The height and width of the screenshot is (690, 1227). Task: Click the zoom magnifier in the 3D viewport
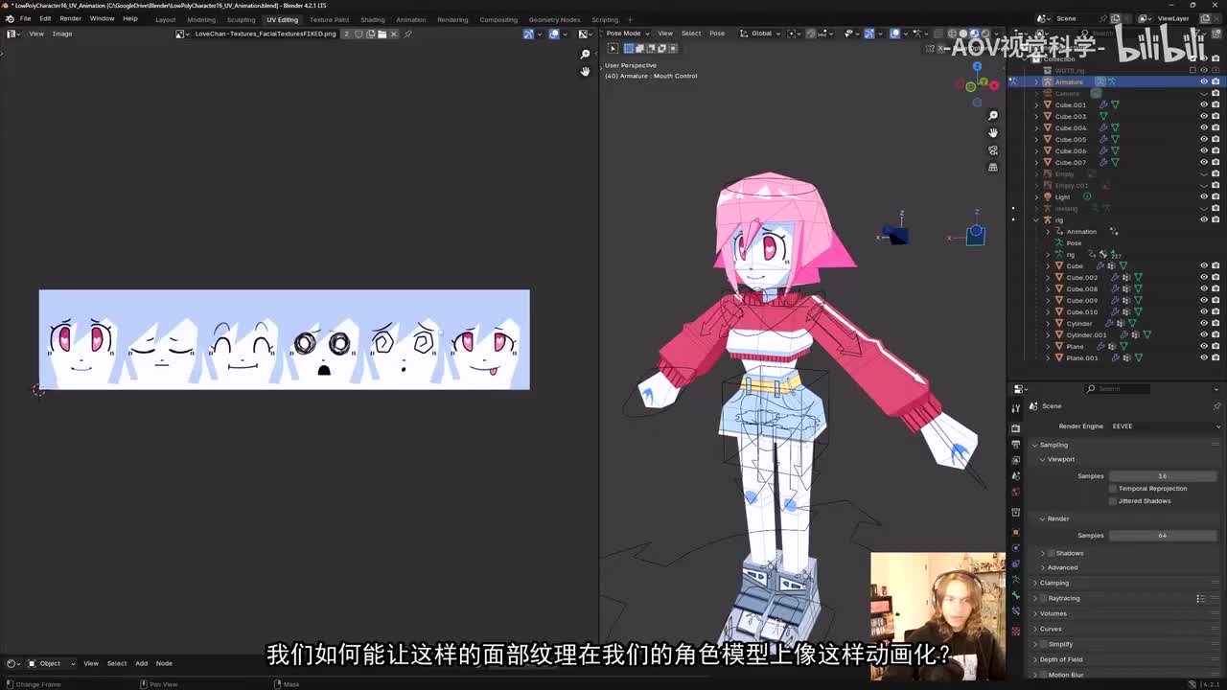[x=993, y=115]
